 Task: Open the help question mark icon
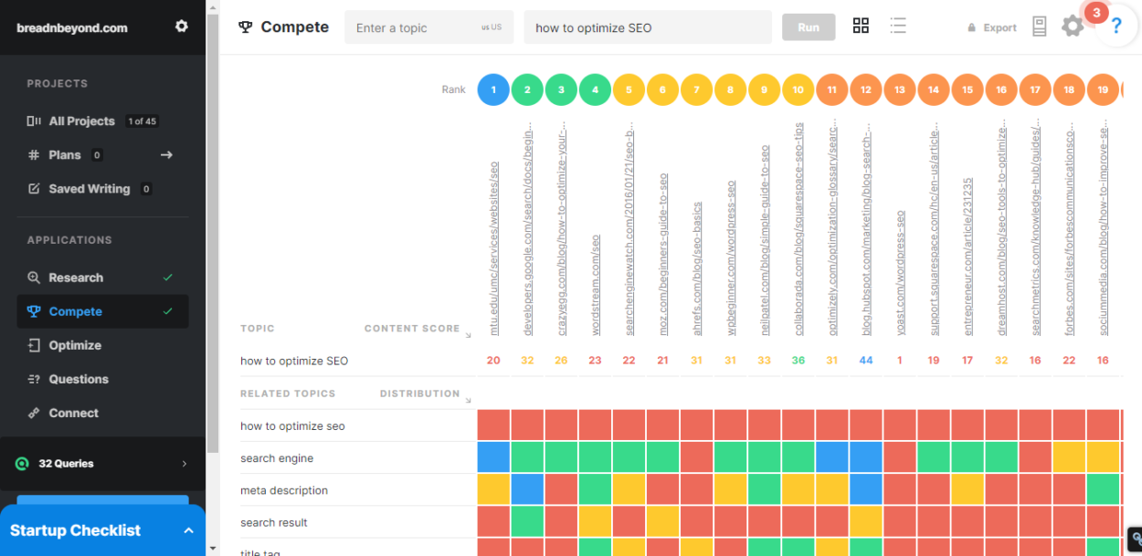(x=1116, y=27)
